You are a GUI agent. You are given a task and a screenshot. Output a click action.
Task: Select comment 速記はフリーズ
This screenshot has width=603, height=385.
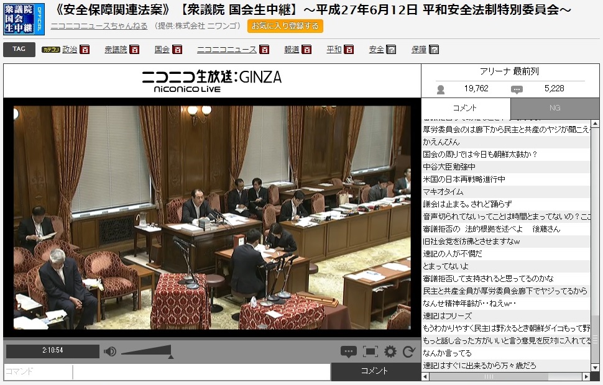(x=506, y=316)
